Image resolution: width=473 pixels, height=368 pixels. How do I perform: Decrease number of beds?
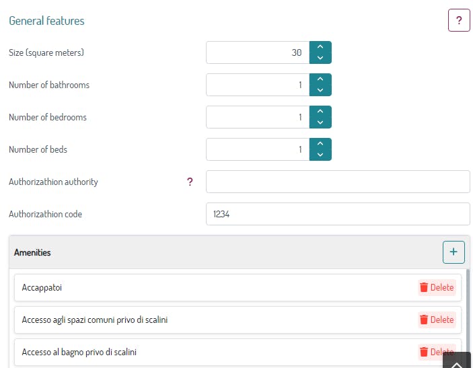(320, 155)
